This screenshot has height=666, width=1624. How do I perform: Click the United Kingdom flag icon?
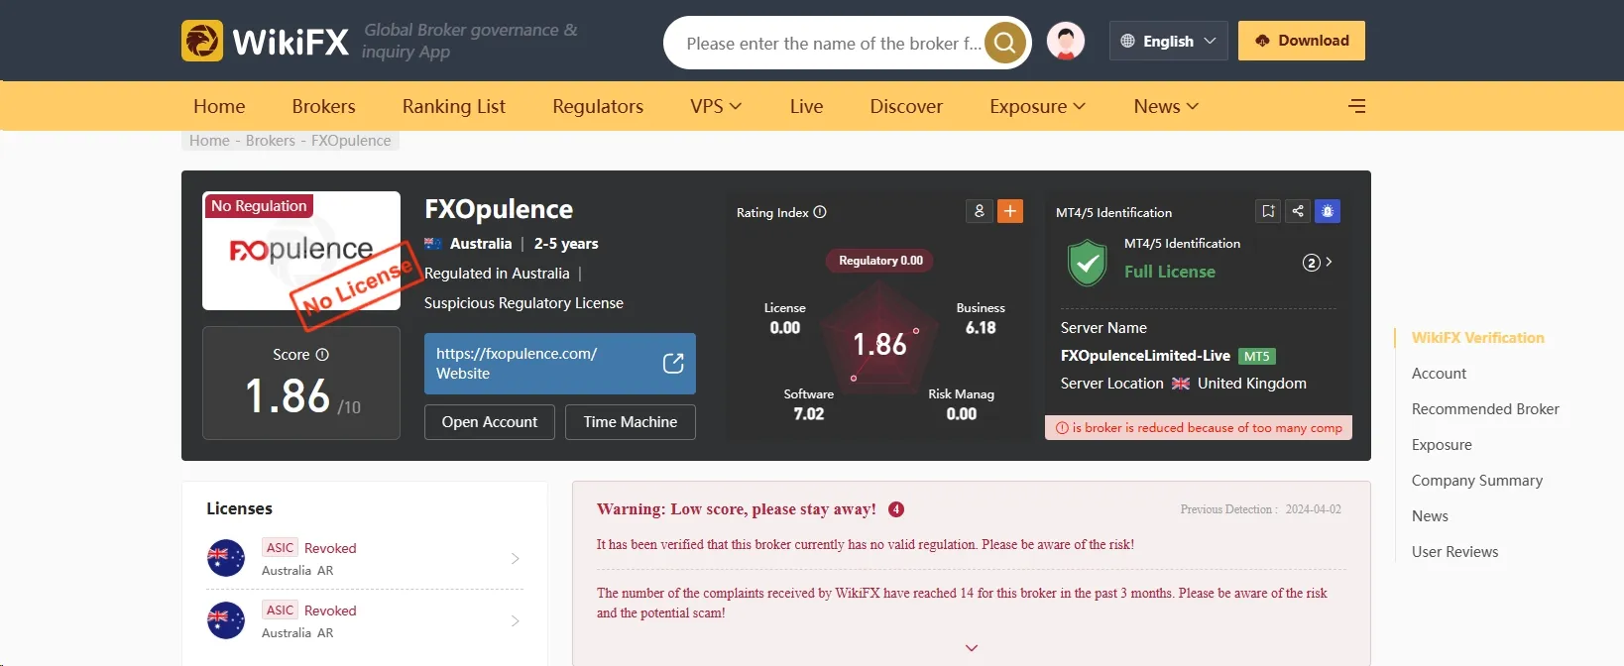[x=1181, y=384]
